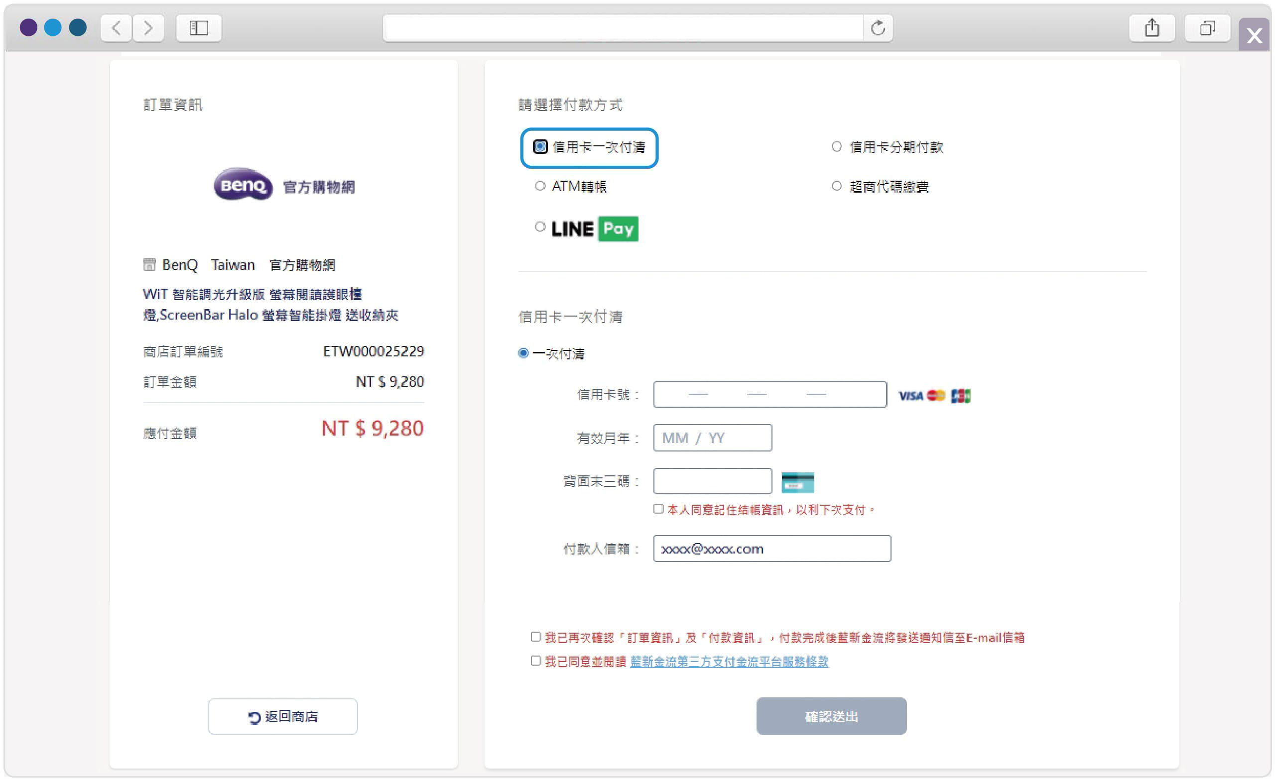
Task: Check 我已同意並閱讀 service terms checkbox
Action: pos(535,661)
